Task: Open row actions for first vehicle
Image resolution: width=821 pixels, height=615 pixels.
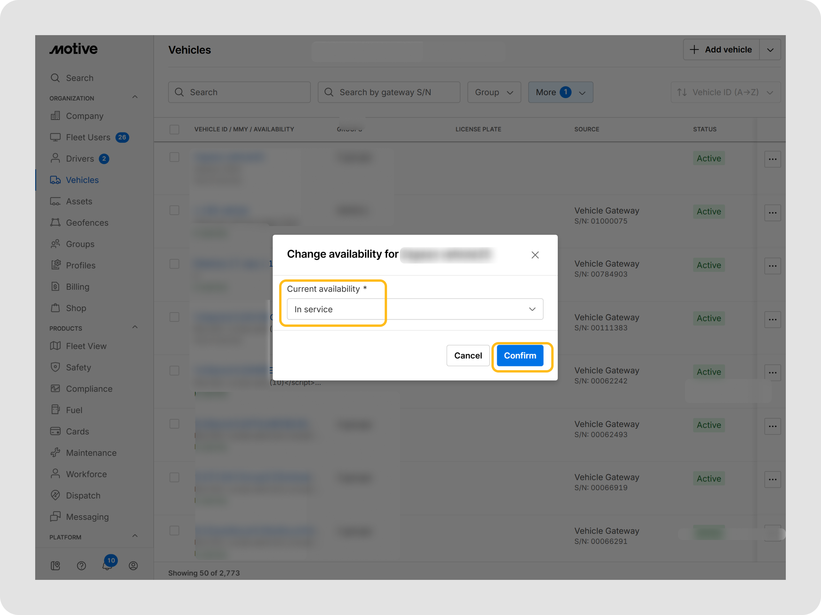Action: click(x=773, y=159)
